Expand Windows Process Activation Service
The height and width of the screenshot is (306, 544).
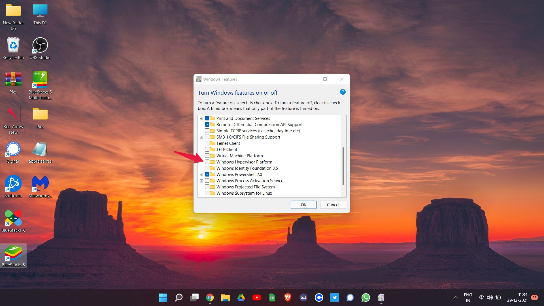coord(201,180)
